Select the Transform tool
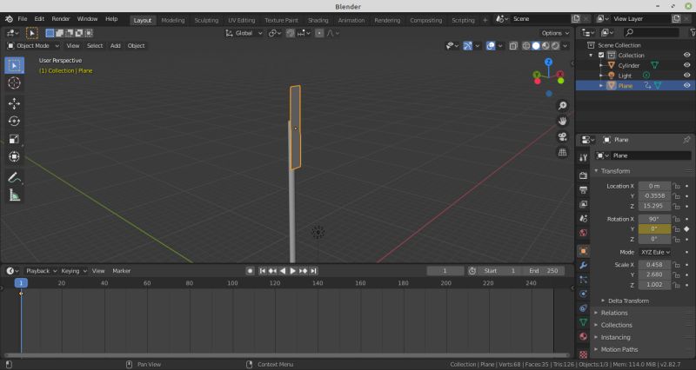The width and height of the screenshot is (696, 370). (14, 157)
